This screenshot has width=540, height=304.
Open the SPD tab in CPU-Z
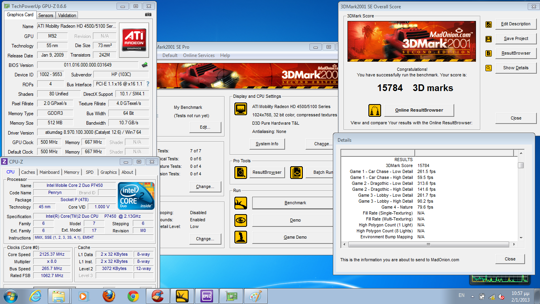90,172
